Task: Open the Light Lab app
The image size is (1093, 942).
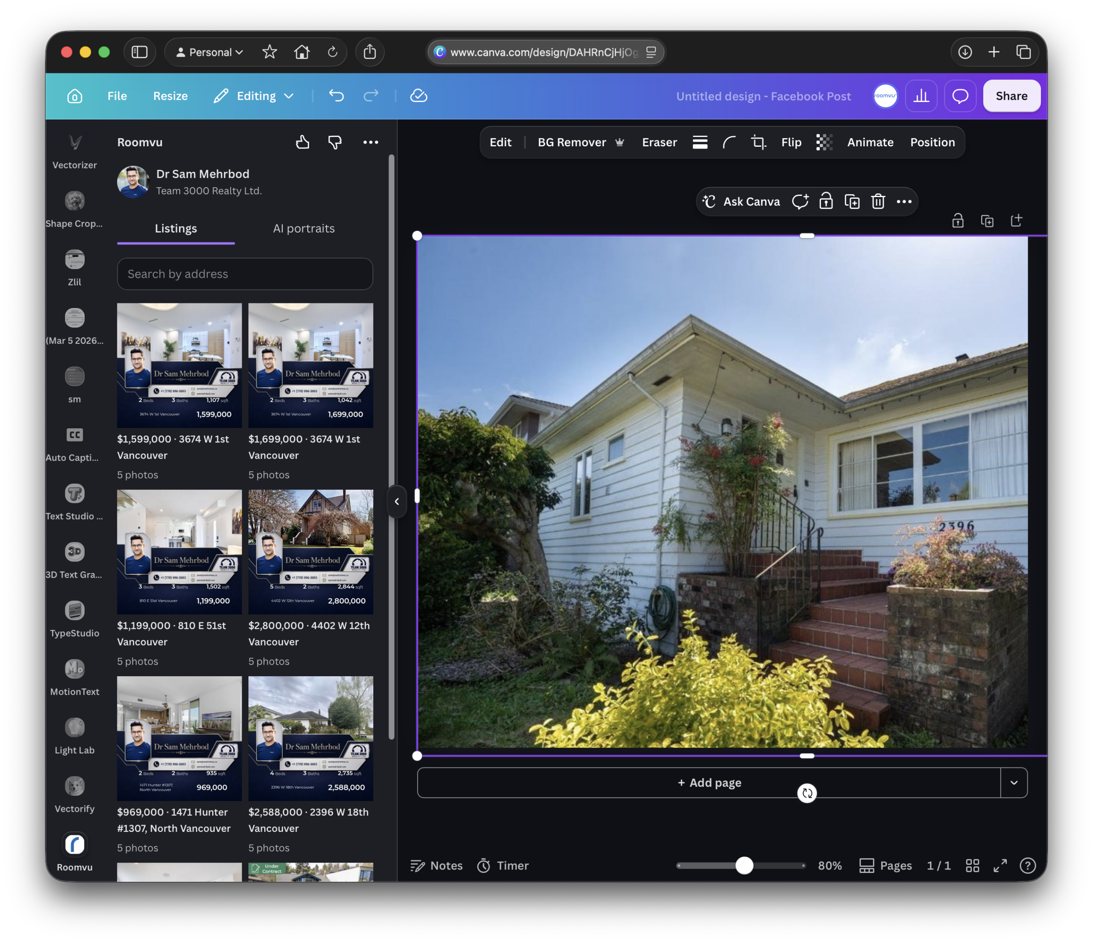Action: [x=74, y=736]
